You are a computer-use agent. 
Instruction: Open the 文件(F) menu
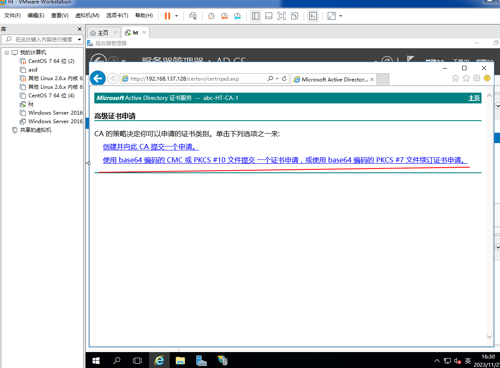[12, 16]
